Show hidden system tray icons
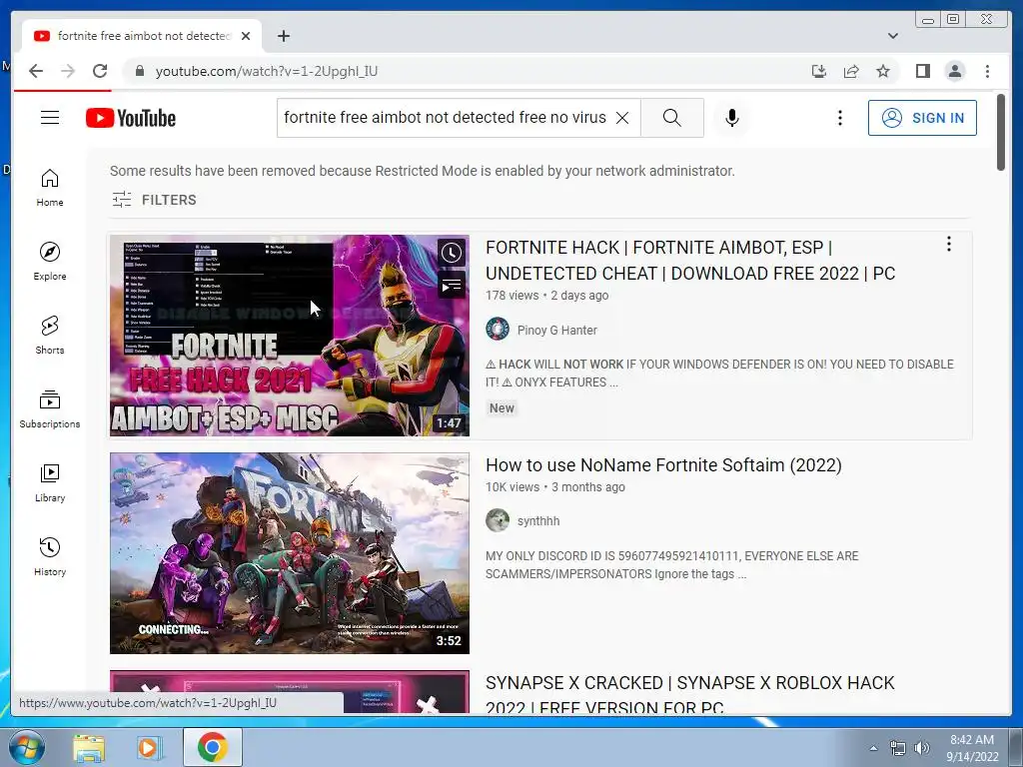1023x767 pixels. [873, 748]
